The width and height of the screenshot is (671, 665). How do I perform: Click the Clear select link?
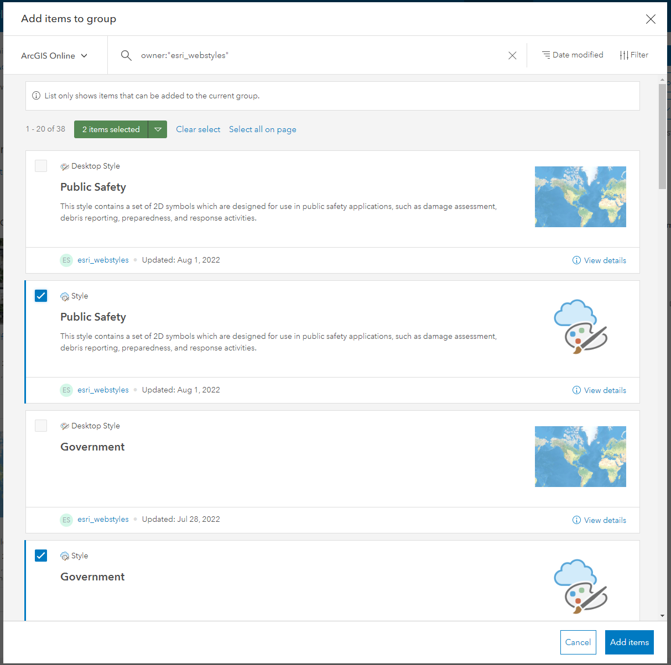pyautogui.click(x=198, y=129)
